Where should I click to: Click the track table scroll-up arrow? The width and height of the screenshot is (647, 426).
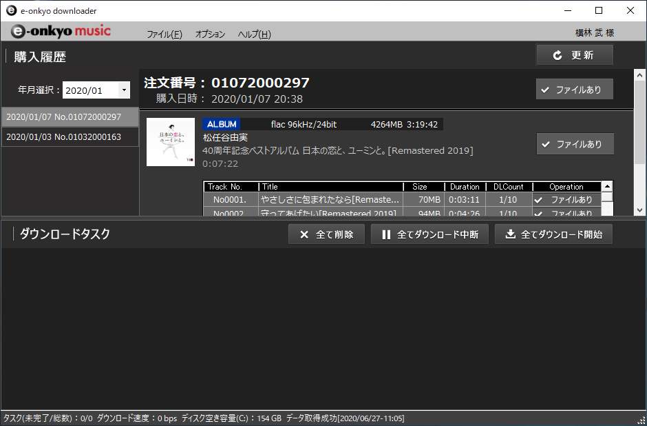(607, 186)
